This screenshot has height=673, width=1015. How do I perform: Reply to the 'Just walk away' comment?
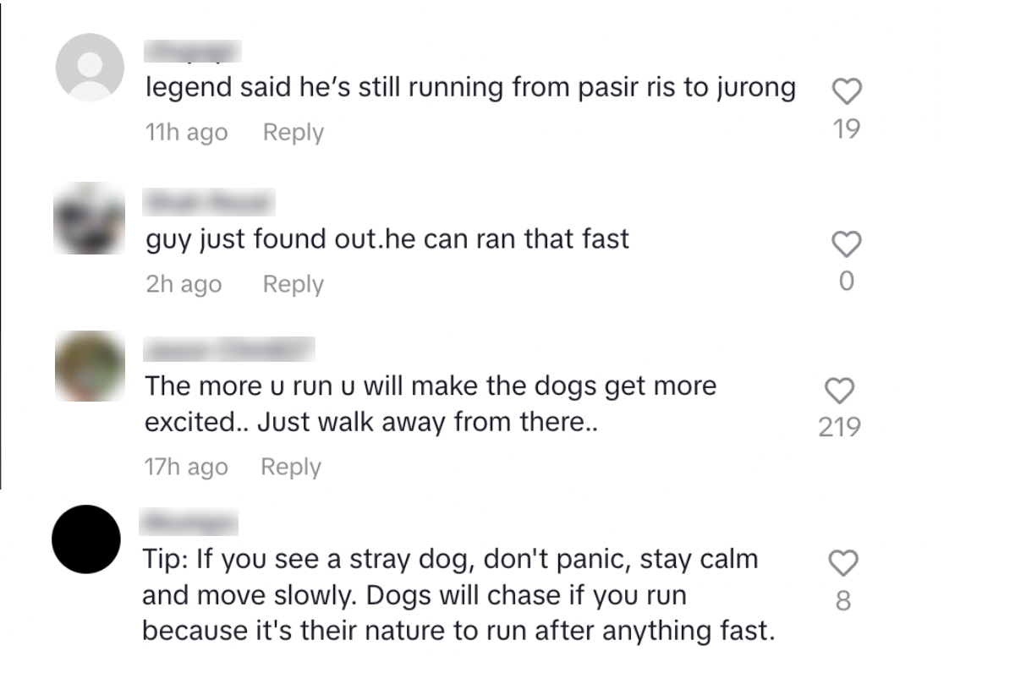[291, 468]
